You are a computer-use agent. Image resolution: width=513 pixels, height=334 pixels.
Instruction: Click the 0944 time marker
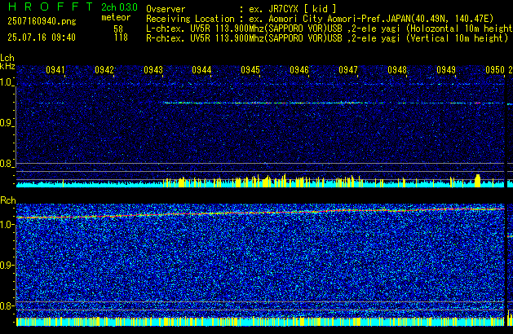coord(201,70)
